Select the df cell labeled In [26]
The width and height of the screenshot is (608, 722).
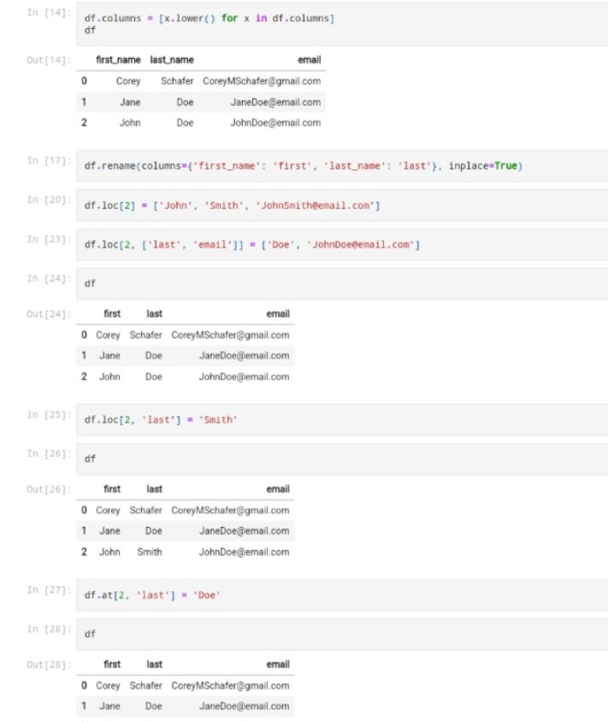point(342,459)
